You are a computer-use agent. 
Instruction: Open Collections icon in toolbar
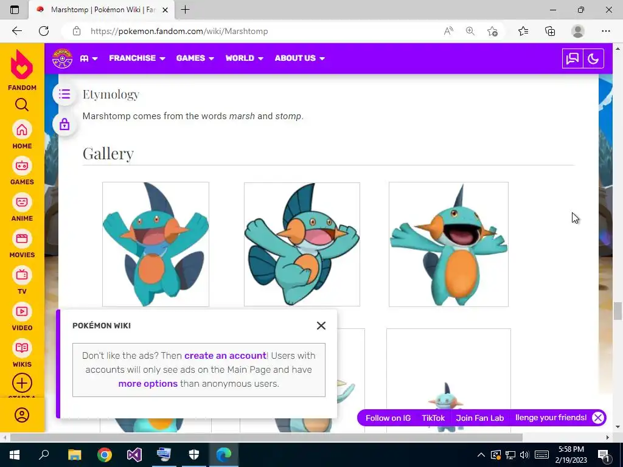pos(550,31)
